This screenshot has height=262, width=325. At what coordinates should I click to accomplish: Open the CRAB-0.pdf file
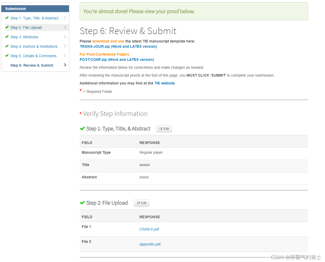pos(149,229)
